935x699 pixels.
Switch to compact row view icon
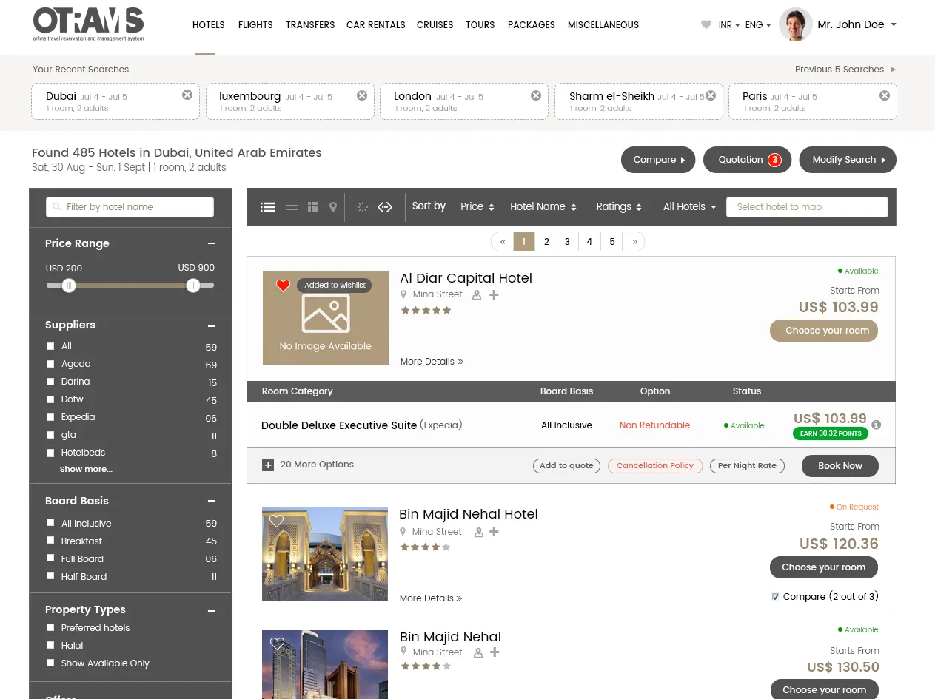point(292,207)
